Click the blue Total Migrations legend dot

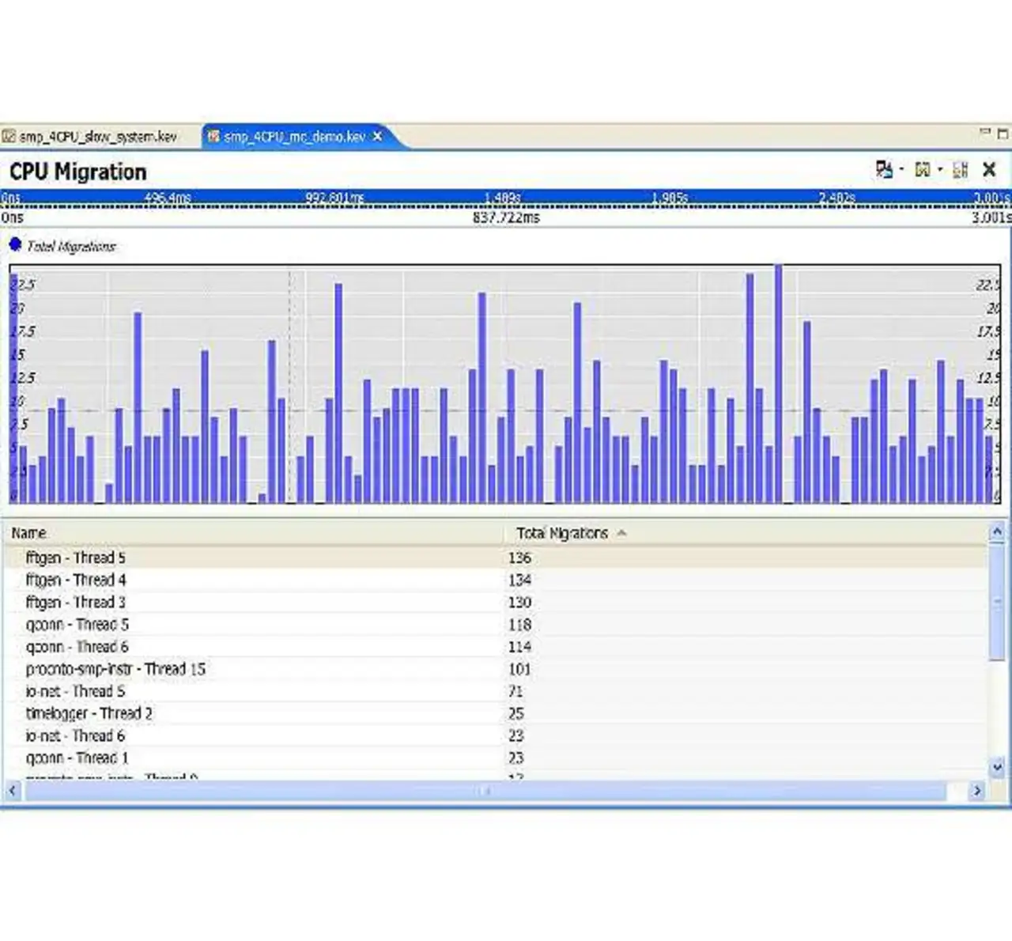tap(15, 244)
